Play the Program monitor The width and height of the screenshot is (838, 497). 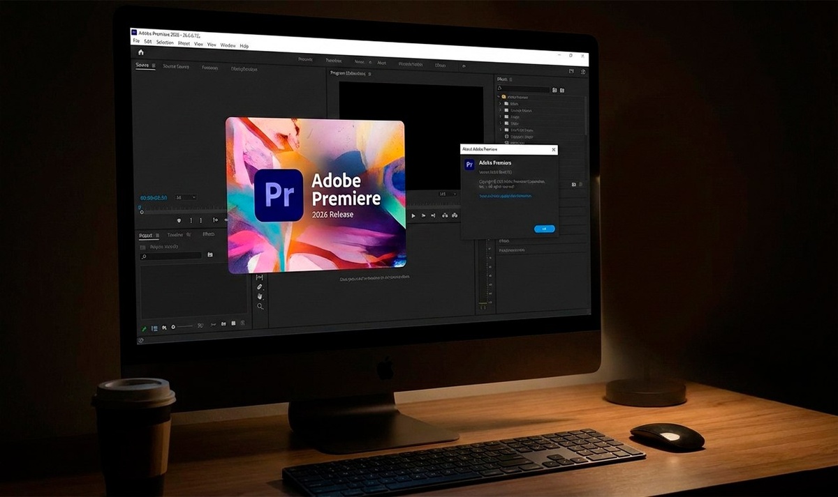(413, 215)
